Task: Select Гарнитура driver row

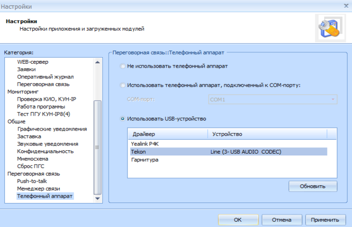Action: click(x=144, y=159)
